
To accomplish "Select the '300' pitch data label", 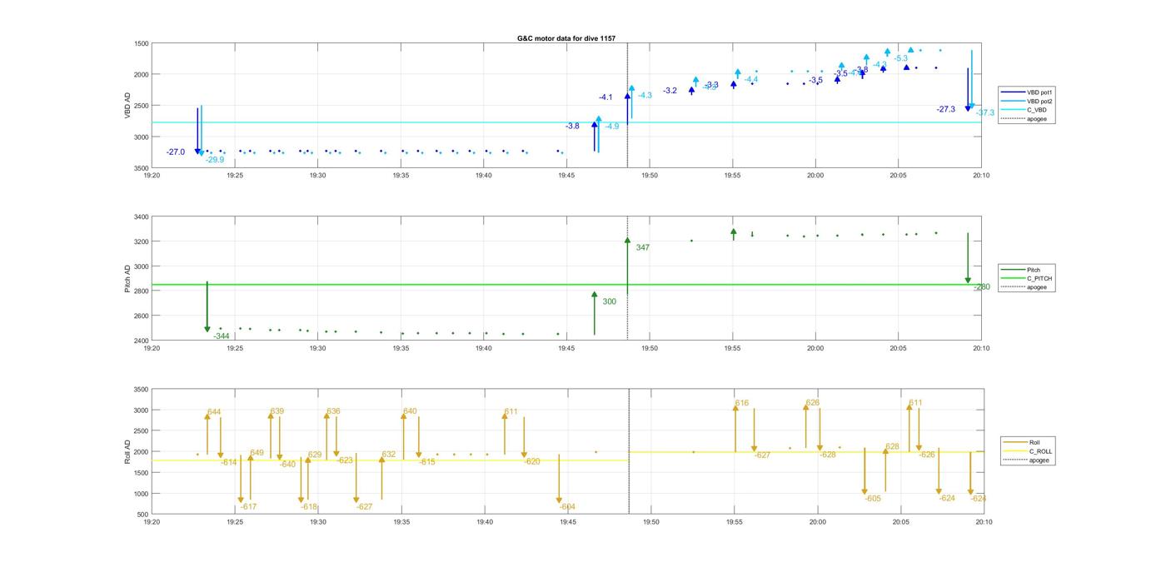I will [x=610, y=301].
